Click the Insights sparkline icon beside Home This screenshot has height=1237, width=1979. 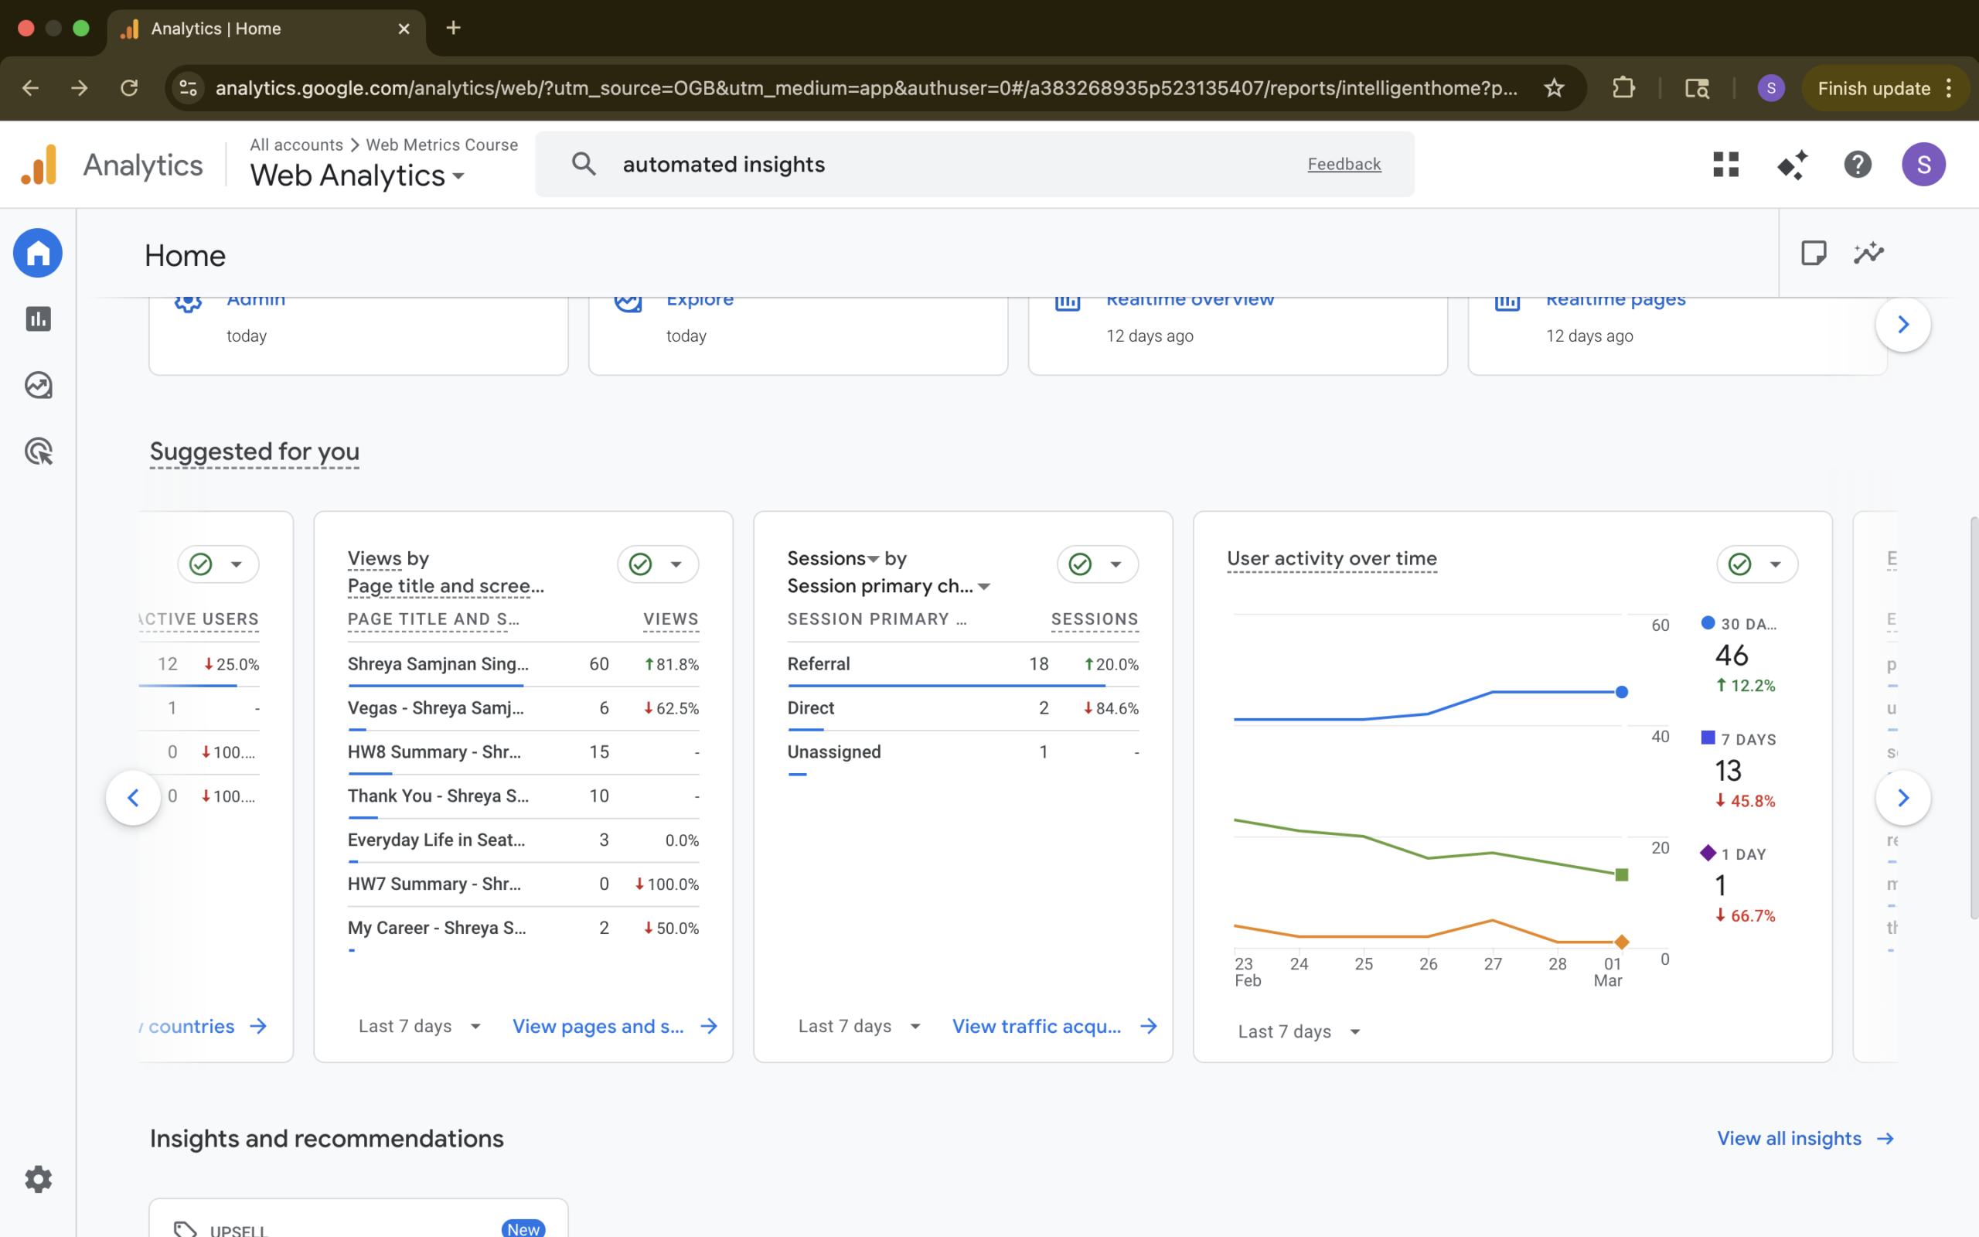[1868, 253]
